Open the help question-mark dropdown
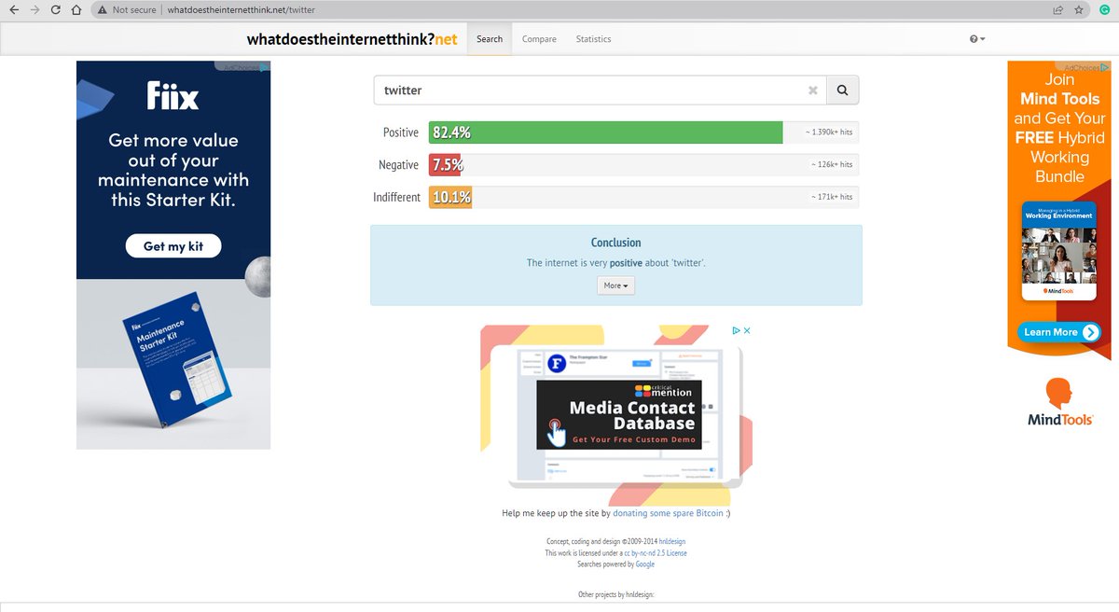This screenshot has width=1119, height=612. (x=977, y=39)
